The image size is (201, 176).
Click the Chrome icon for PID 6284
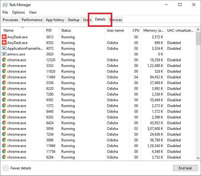pyautogui.click(x=4, y=157)
